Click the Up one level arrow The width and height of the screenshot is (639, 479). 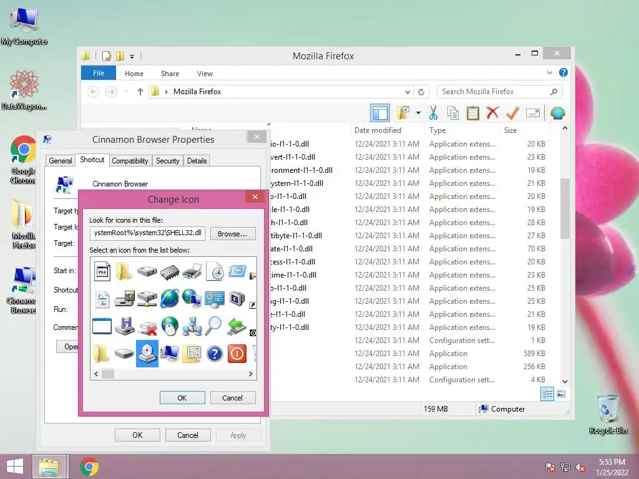[140, 92]
